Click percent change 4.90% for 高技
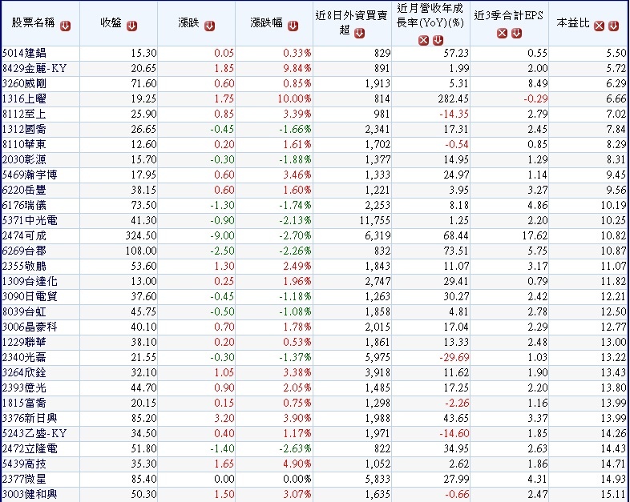This screenshot has height=502, width=630. tap(297, 464)
